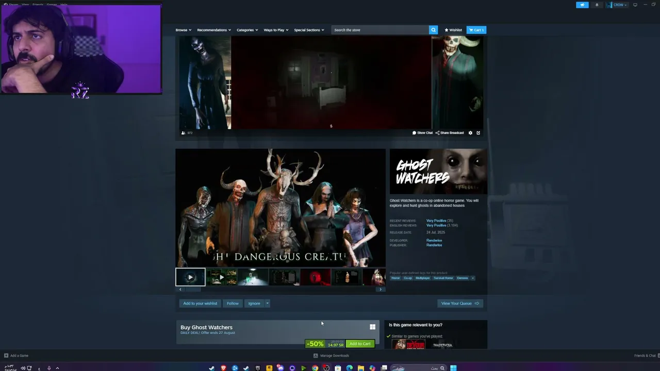660x371 pixels.
Task: Play the main trailer video preview
Action: click(x=280, y=208)
